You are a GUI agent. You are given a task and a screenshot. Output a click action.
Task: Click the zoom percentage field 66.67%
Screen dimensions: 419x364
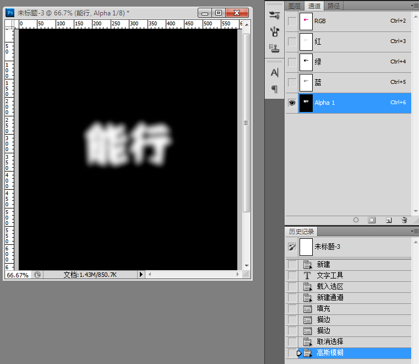coord(18,275)
